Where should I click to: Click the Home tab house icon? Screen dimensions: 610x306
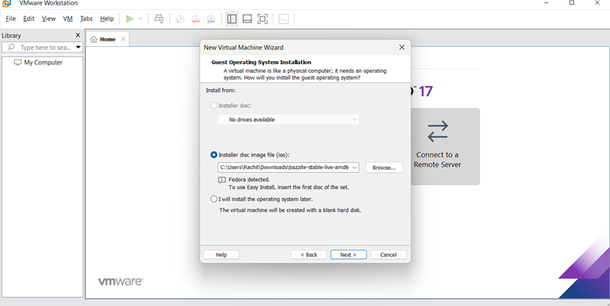coord(94,39)
